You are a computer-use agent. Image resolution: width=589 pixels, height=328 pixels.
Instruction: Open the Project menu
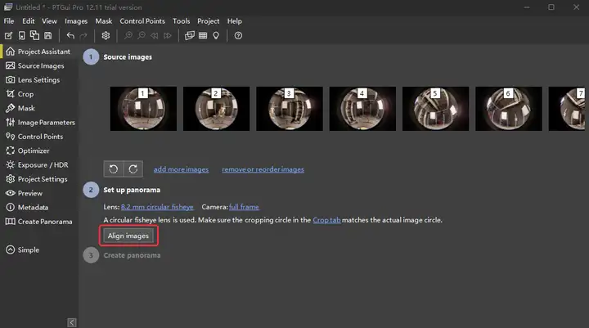tap(208, 21)
